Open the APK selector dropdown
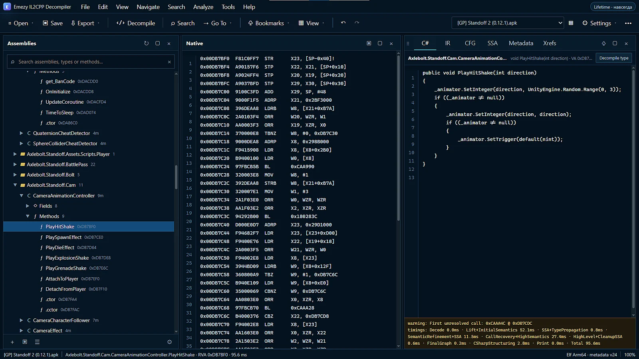 point(508,23)
